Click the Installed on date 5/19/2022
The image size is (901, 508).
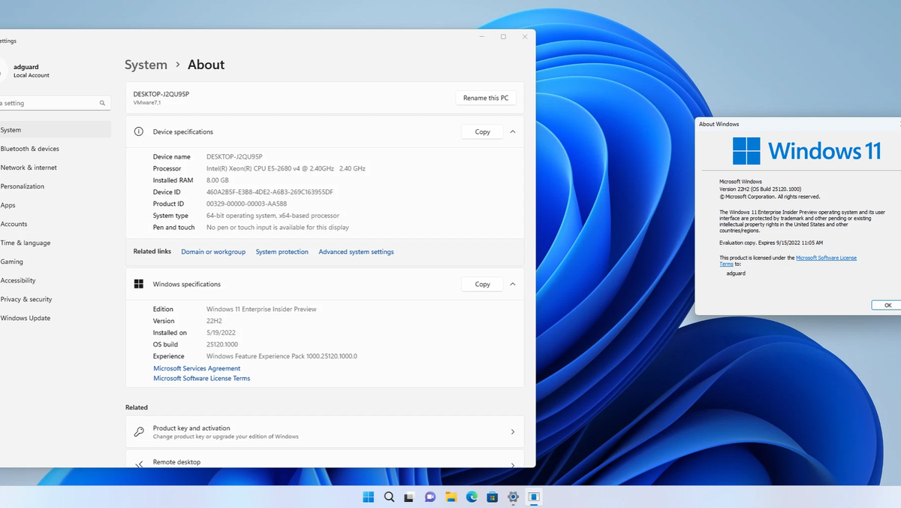point(221,333)
